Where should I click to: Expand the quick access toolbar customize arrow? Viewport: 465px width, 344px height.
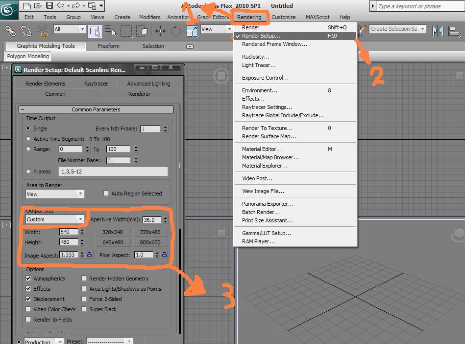click(x=101, y=5)
